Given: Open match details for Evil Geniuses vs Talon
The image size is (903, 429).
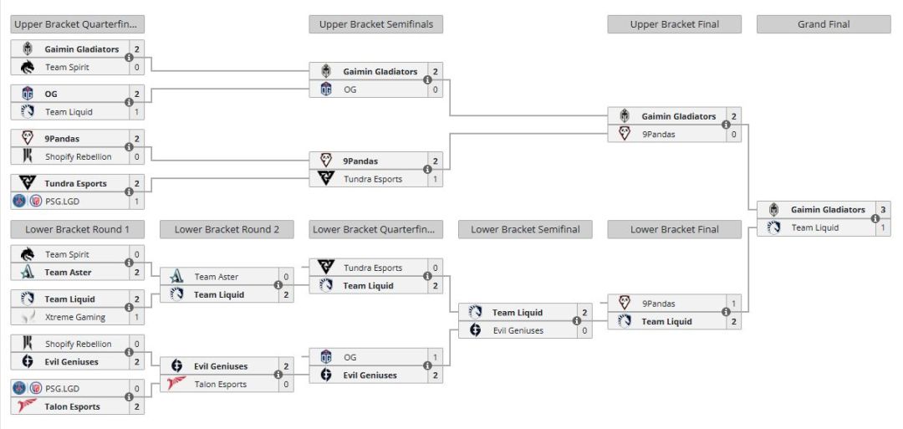Looking at the screenshot, I should pyautogui.click(x=278, y=375).
